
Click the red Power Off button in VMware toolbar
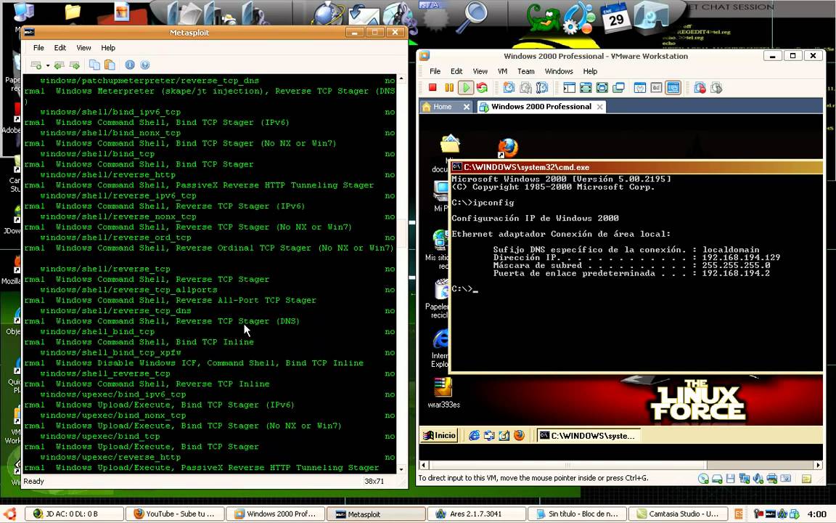tap(433, 87)
